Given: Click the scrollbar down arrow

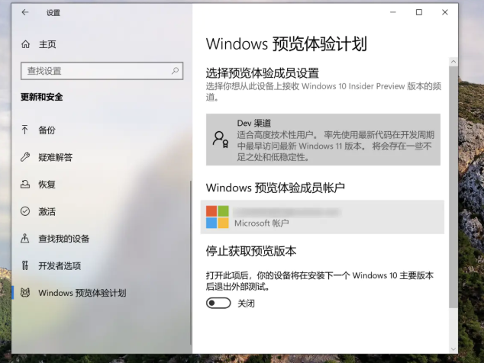Looking at the screenshot, I should tap(453, 349).
